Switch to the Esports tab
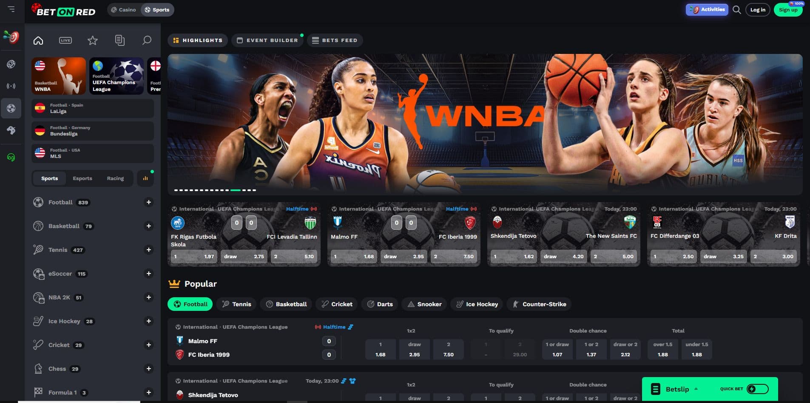Viewport: 810px width, 403px height. 82,178
